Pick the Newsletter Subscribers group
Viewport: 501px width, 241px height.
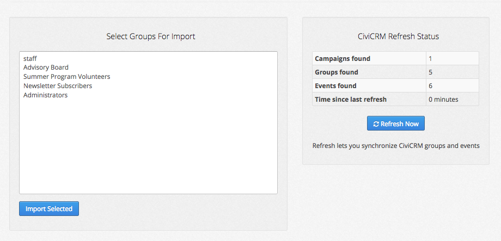point(148,86)
